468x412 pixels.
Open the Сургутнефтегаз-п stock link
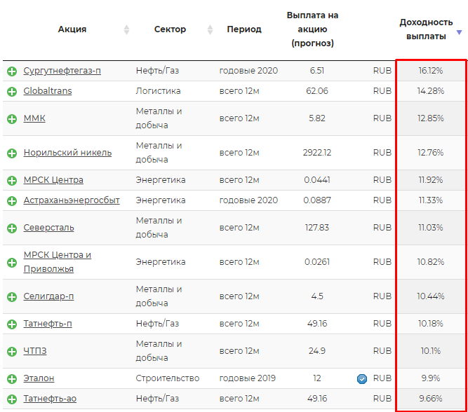[x=62, y=71]
